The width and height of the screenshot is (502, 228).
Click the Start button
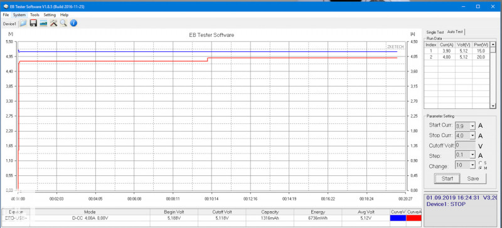coord(447,179)
